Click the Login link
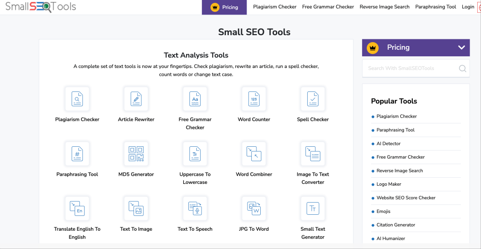Screen dimensions: 481x249 468,7
